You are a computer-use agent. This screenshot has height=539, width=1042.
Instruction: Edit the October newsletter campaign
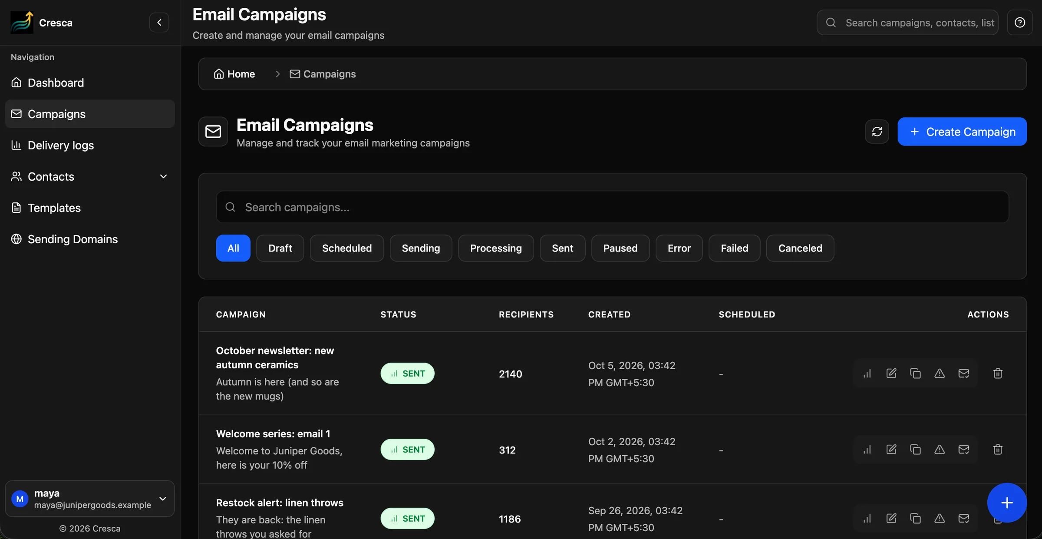point(891,374)
